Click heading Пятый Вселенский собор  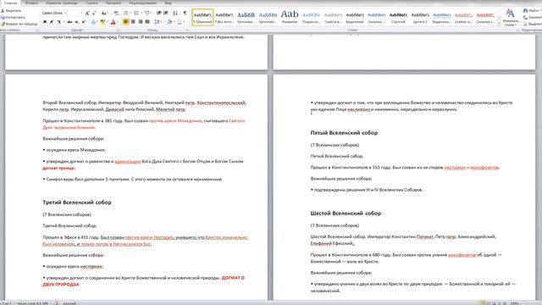click(x=344, y=133)
